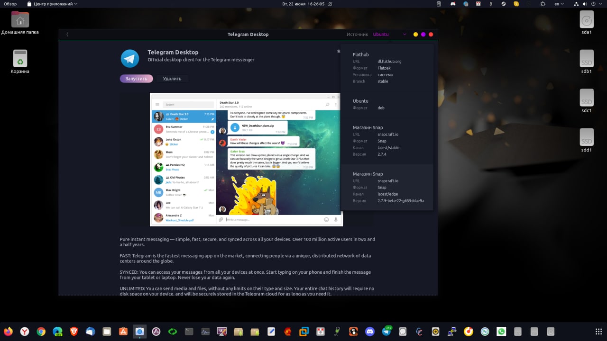Open the penguin QQ icon in dock
Image resolution: width=607 pixels, height=341 pixels.
tap(353, 332)
